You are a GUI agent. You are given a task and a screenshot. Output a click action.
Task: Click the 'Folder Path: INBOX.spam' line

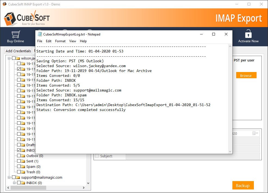(61, 95)
